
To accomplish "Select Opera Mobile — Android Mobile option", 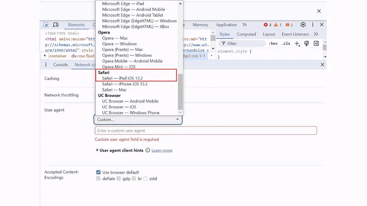I will 132,61.
